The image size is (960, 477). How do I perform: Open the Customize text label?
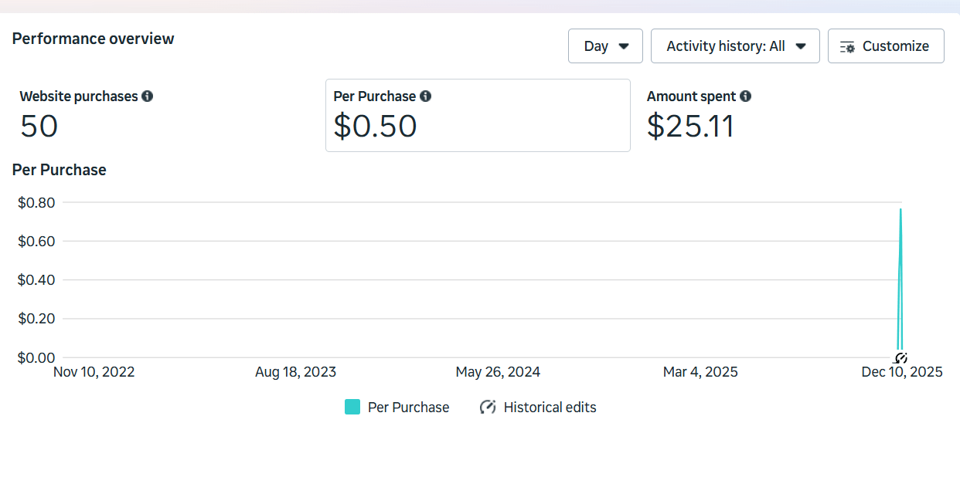click(x=895, y=46)
